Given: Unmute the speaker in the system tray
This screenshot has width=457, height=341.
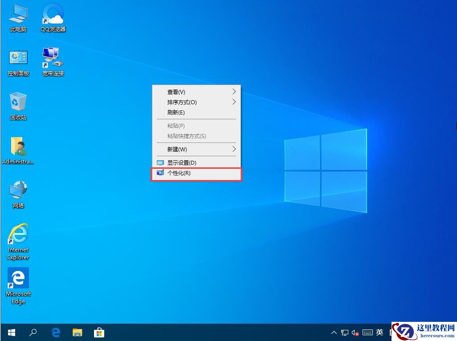Looking at the screenshot, I should point(355,333).
